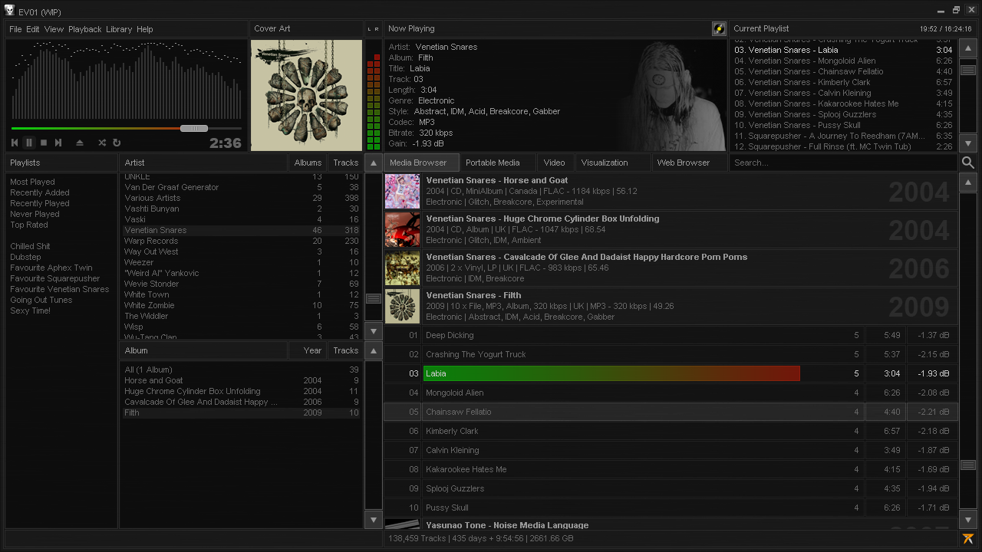This screenshot has width=982, height=552.
Task: Sort by the Albums column header
Action: pyautogui.click(x=308, y=163)
